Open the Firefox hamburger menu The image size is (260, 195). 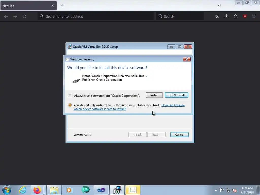[x=254, y=16]
